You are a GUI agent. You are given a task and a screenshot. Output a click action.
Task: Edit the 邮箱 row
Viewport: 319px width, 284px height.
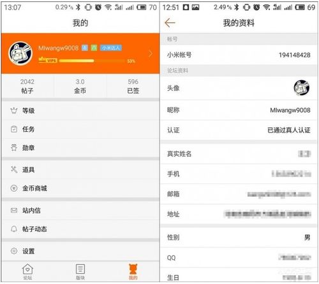239,194
